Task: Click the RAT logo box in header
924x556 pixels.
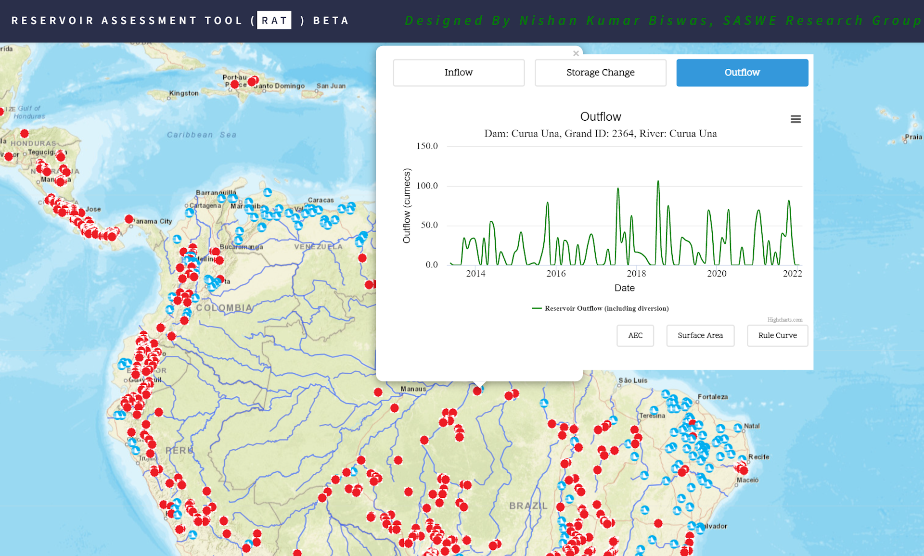Action: (x=274, y=20)
